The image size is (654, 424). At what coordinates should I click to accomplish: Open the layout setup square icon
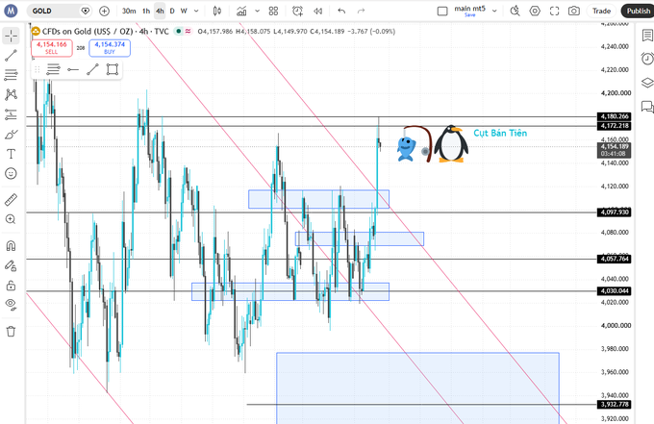(x=442, y=11)
